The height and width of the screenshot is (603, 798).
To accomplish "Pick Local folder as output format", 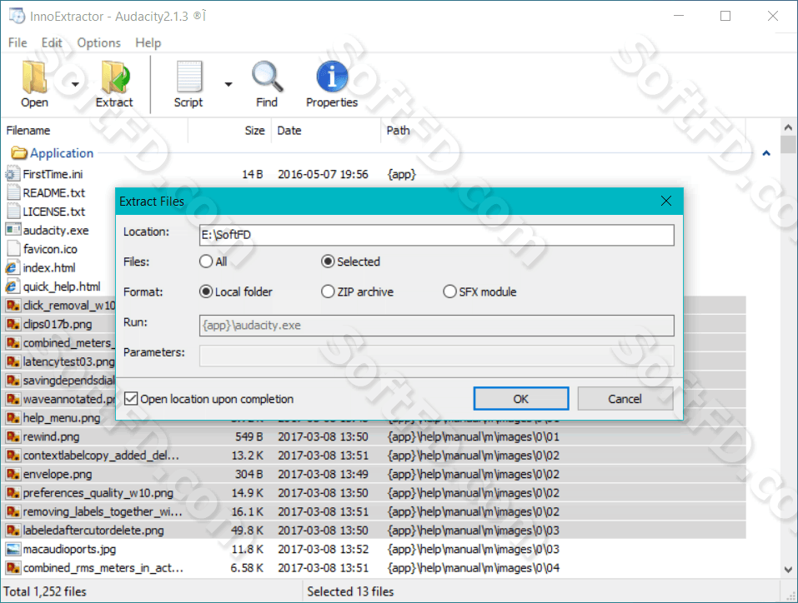I will click(206, 292).
